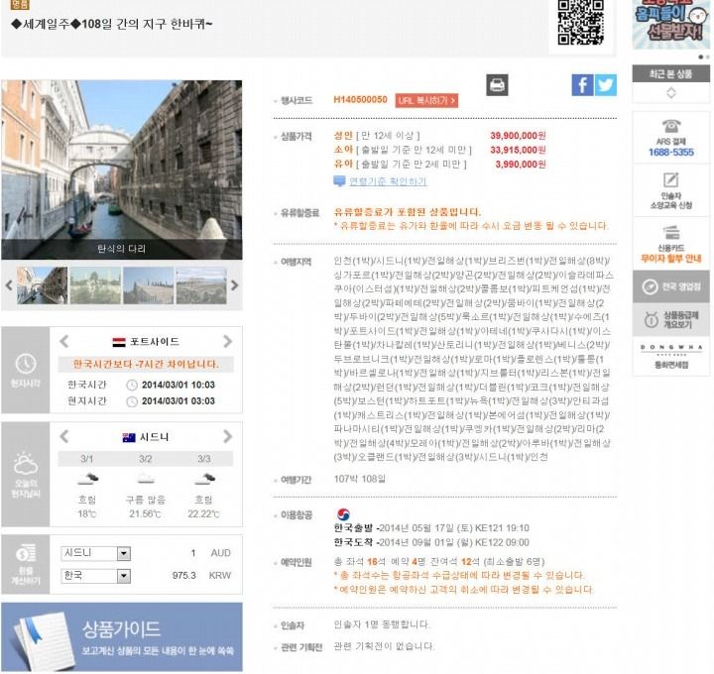The image size is (714, 674).
Task: Share on Twitter icon
Action: [606, 85]
